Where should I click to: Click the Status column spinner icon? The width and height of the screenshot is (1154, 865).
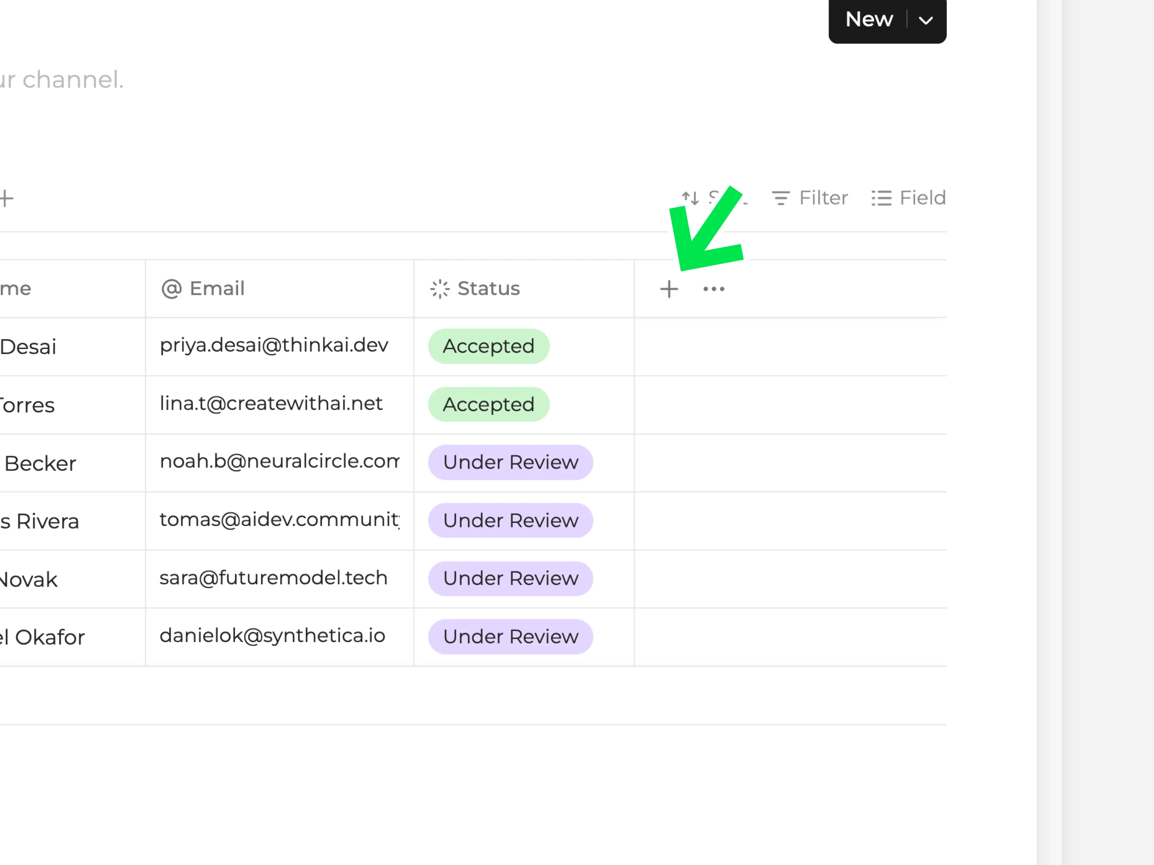pos(439,288)
